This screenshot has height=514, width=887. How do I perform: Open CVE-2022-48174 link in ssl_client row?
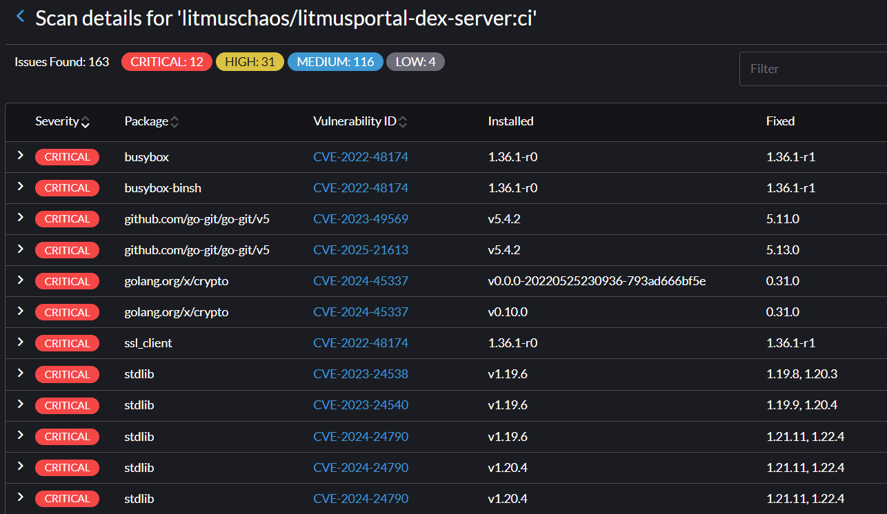pos(361,343)
